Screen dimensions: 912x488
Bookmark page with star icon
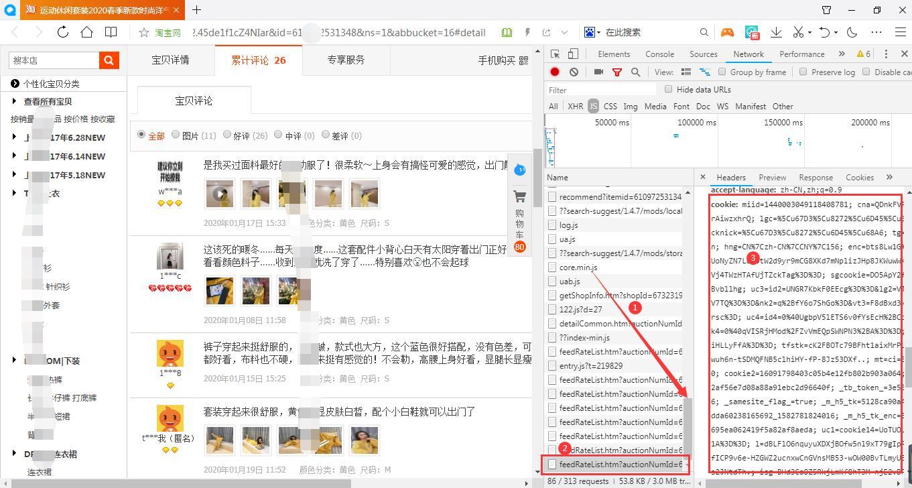coord(143,32)
